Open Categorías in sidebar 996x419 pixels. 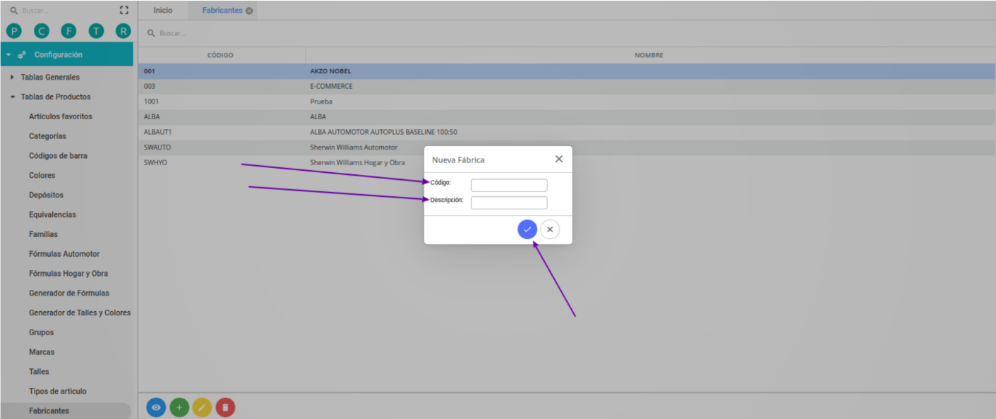click(x=47, y=136)
